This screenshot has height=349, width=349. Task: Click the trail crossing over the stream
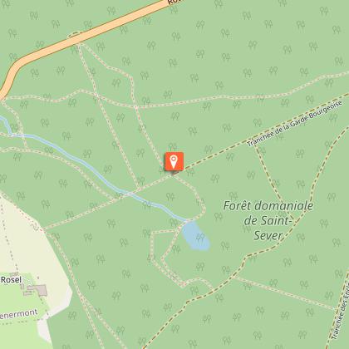(130, 194)
